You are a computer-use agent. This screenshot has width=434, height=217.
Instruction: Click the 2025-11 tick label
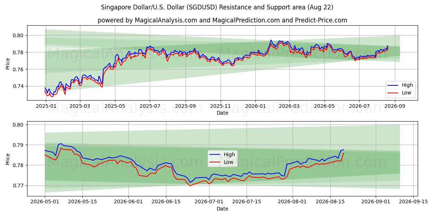pyautogui.click(x=221, y=106)
